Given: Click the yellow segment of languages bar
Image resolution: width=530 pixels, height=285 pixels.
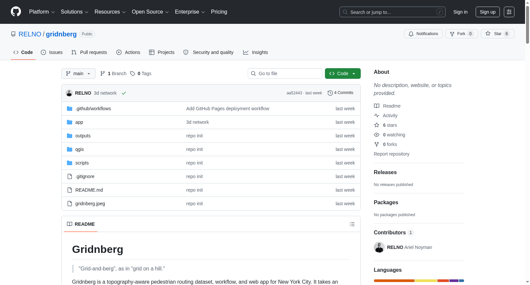Looking at the screenshot, I should (x=426, y=281).
